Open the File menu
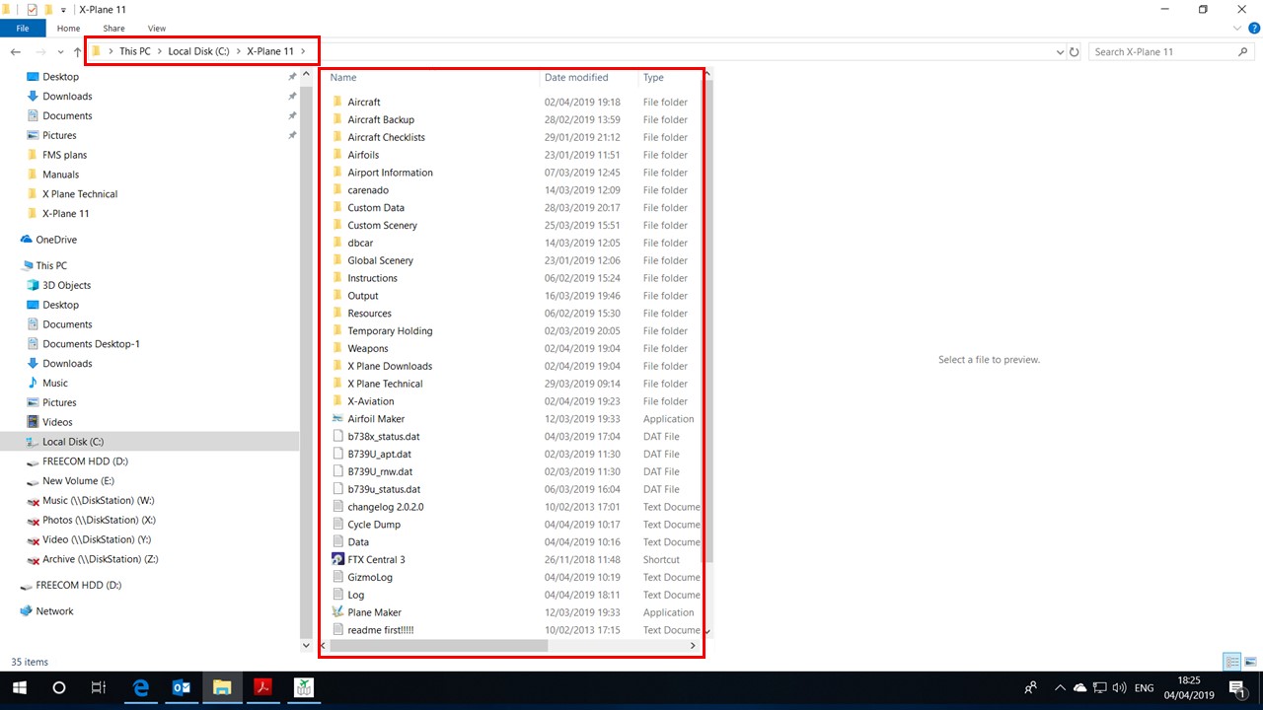This screenshot has width=1263, height=710. tap(23, 29)
